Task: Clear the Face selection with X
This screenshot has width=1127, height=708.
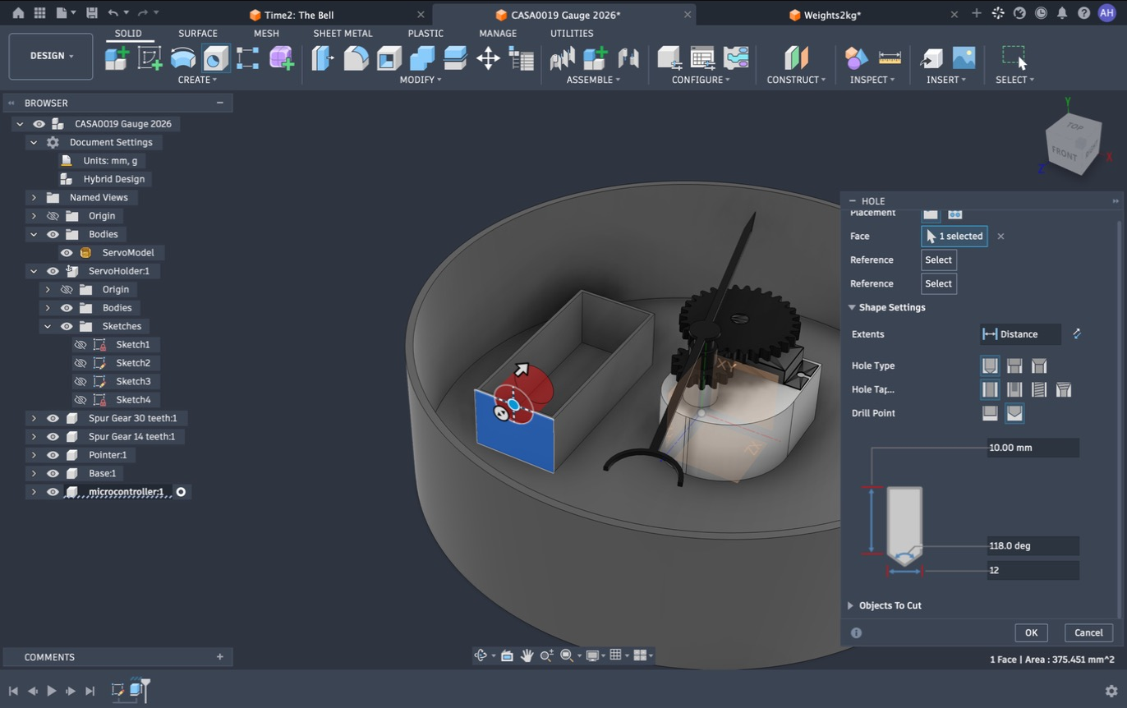Action: pos(1000,237)
